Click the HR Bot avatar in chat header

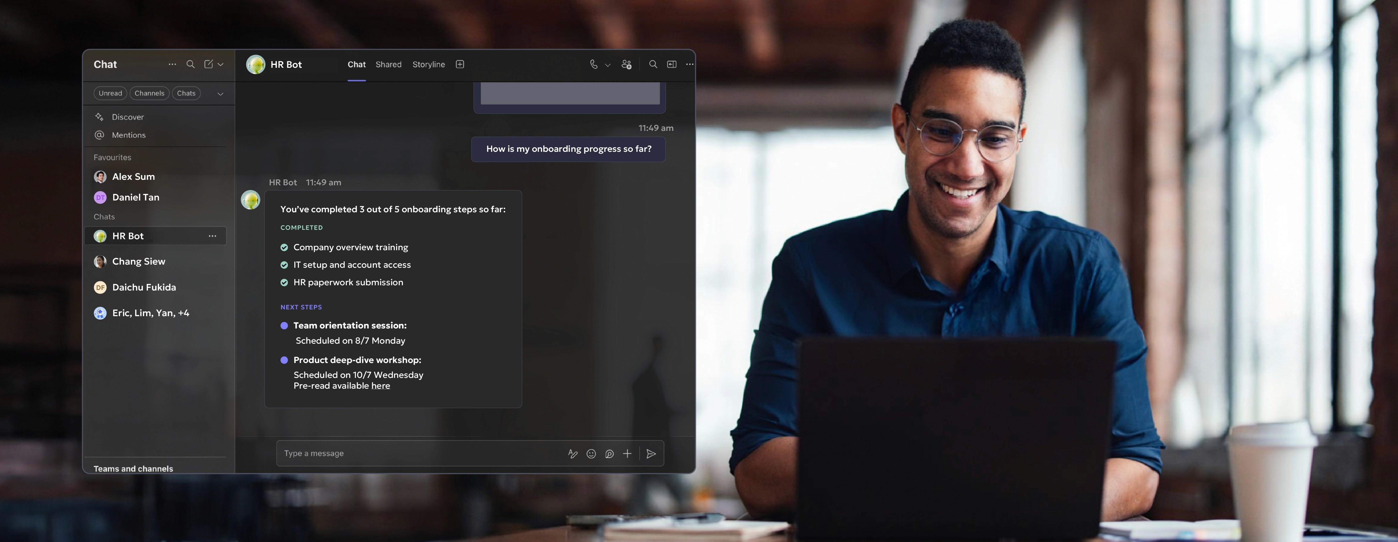pyautogui.click(x=256, y=65)
